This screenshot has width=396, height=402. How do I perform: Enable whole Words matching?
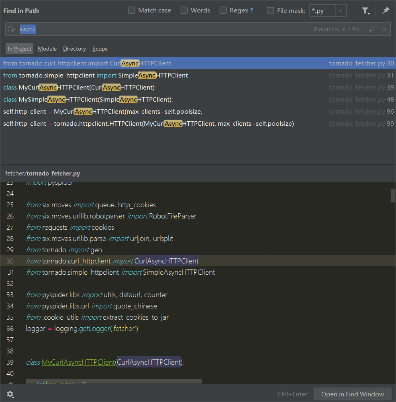[183, 10]
